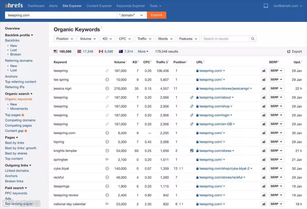This screenshot has height=209, width=307.
Task: Open teespring.com/shop/cyka-blyat-2 URL link
Action: [x=224, y=168]
